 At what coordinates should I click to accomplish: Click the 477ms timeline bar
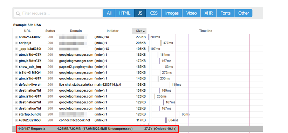point(161,43)
